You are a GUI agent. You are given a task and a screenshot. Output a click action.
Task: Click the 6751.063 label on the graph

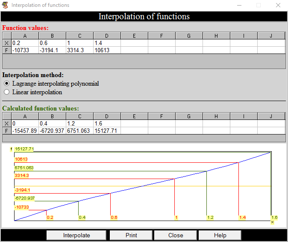(x=24, y=168)
